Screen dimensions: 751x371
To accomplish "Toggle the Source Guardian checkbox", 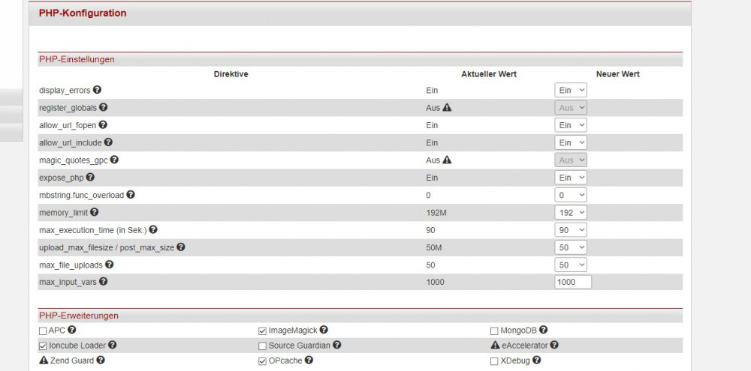I will pos(262,346).
